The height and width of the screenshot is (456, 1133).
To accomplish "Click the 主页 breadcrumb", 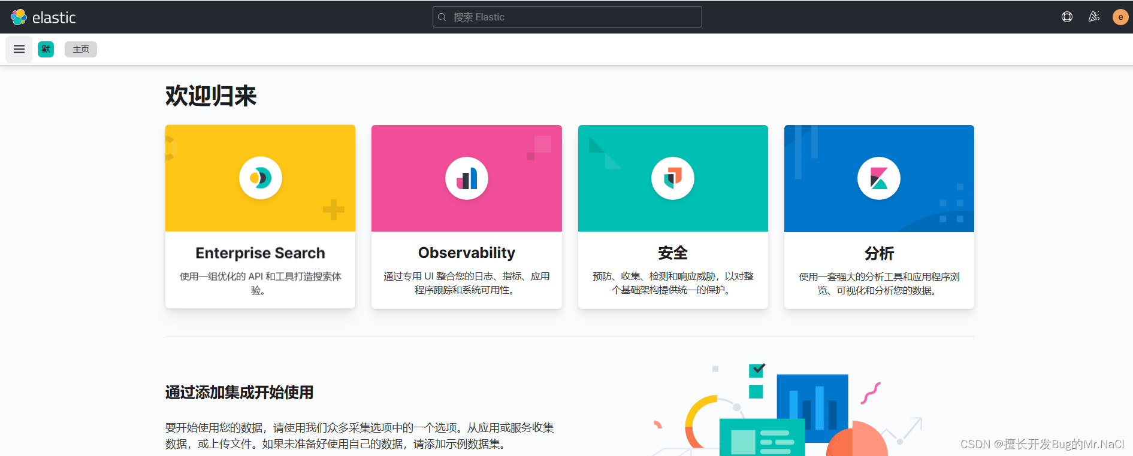I will tap(81, 49).
